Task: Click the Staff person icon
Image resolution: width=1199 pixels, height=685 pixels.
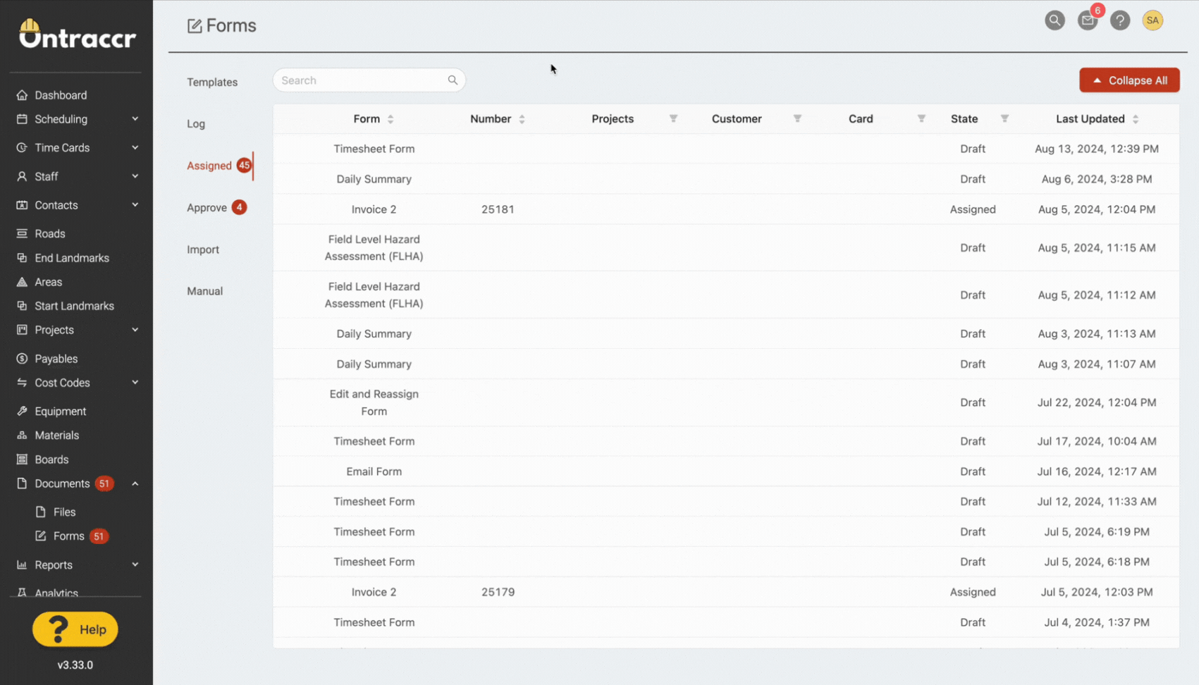Action: [22, 177]
